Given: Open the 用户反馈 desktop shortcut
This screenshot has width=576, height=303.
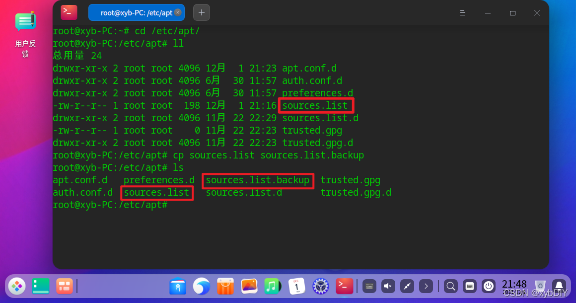Looking at the screenshot, I should tap(25, 34).
